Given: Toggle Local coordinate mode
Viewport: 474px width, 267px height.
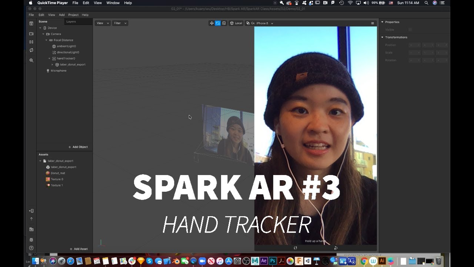Looking at the screenshot, I should pos(236,23).
